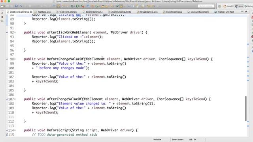Click the Open Perspective icon
This screenshot has width=253, height=142.
pos(219,6)
